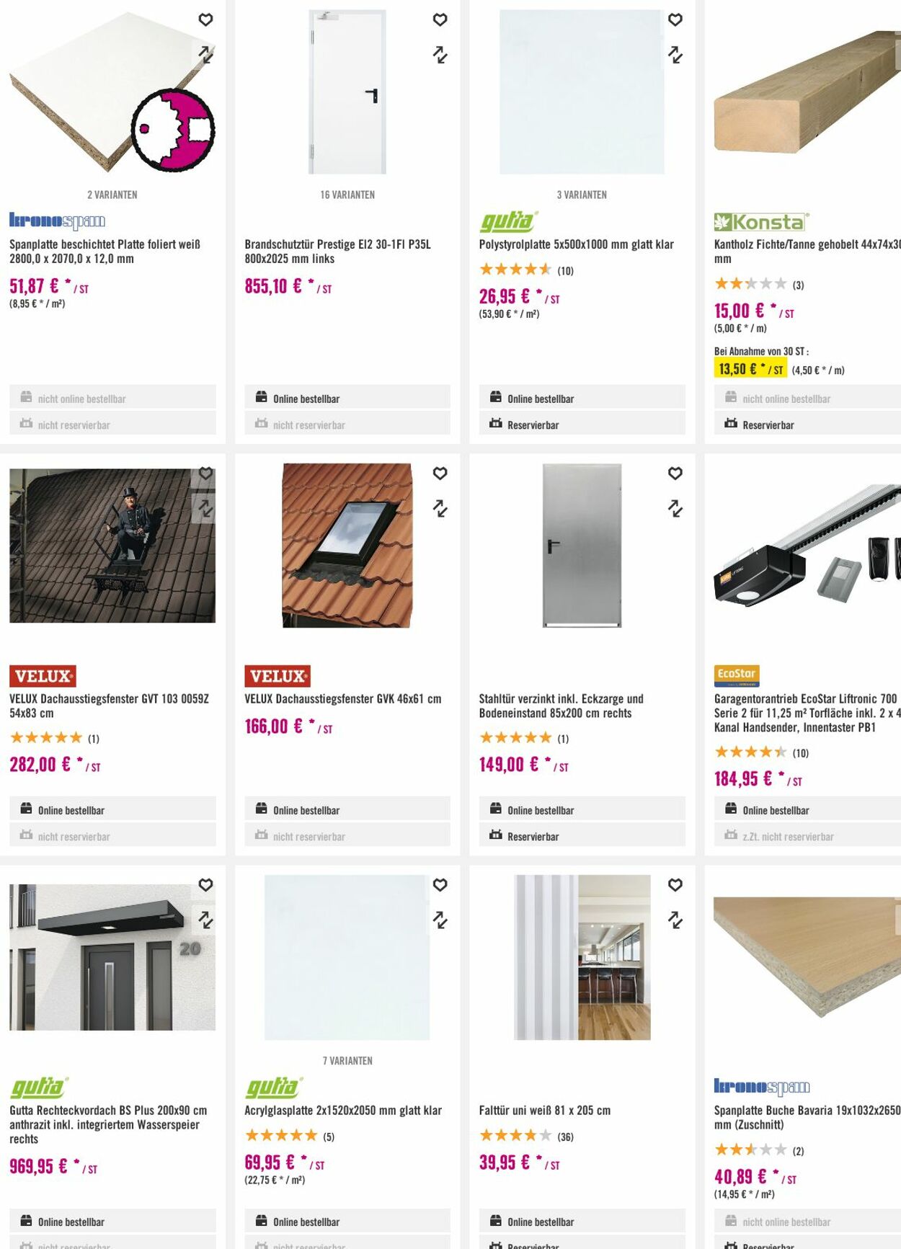This screenshot has height=1249, width=901.
Task: Expand 3 Varianten of Polystyrolplatte
Action: [x=582, y=195]
